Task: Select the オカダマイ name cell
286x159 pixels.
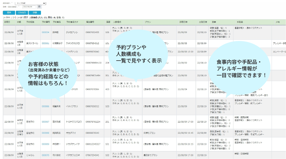Action: (71, 133)
